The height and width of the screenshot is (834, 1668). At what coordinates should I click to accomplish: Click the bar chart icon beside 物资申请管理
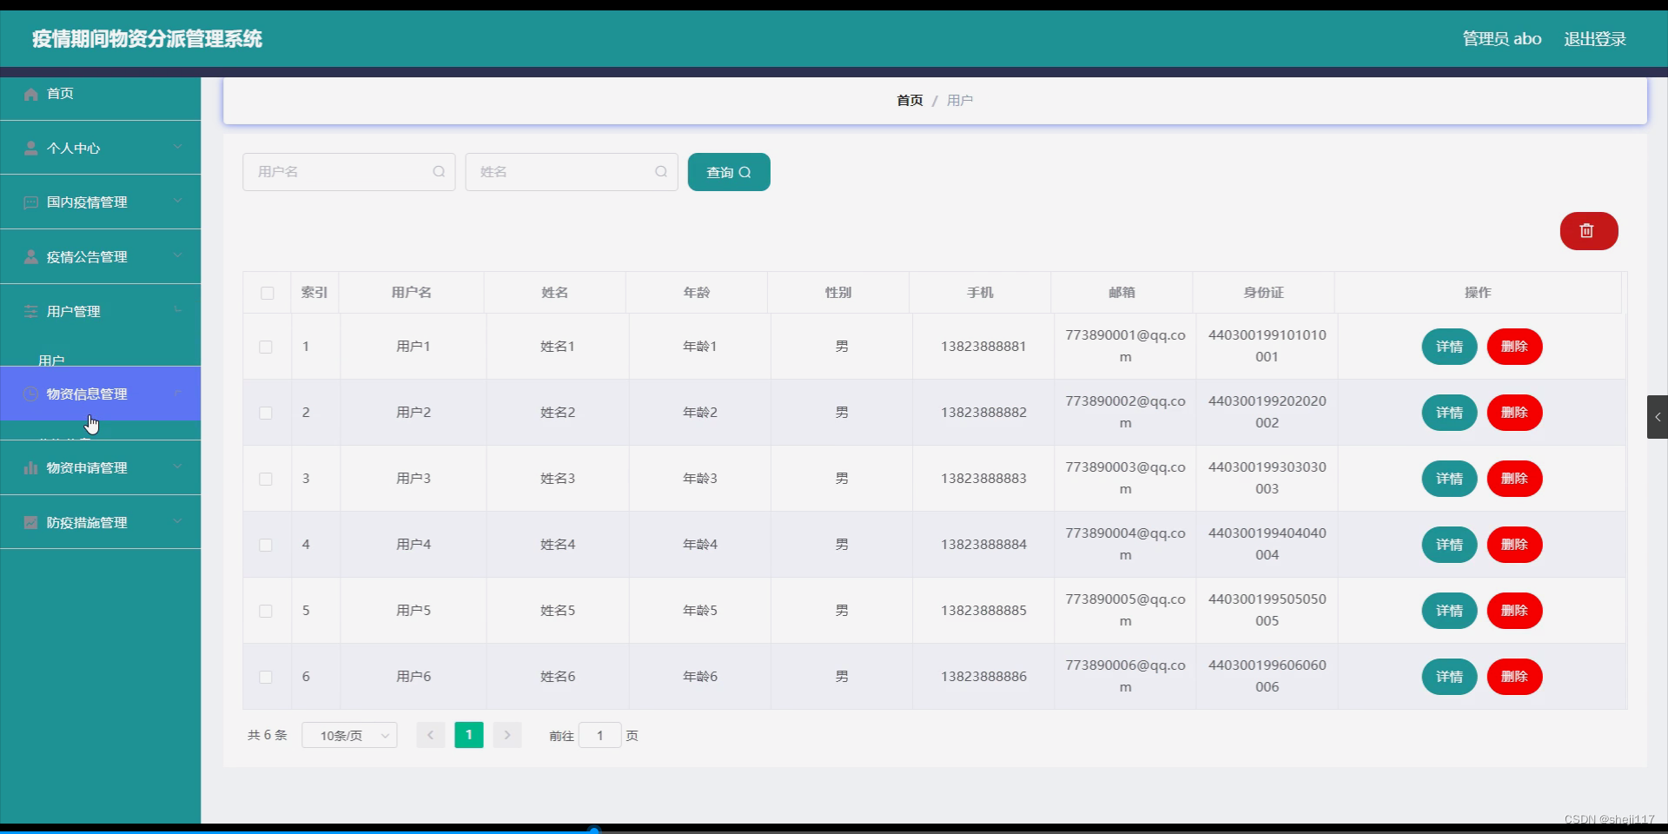31,467
